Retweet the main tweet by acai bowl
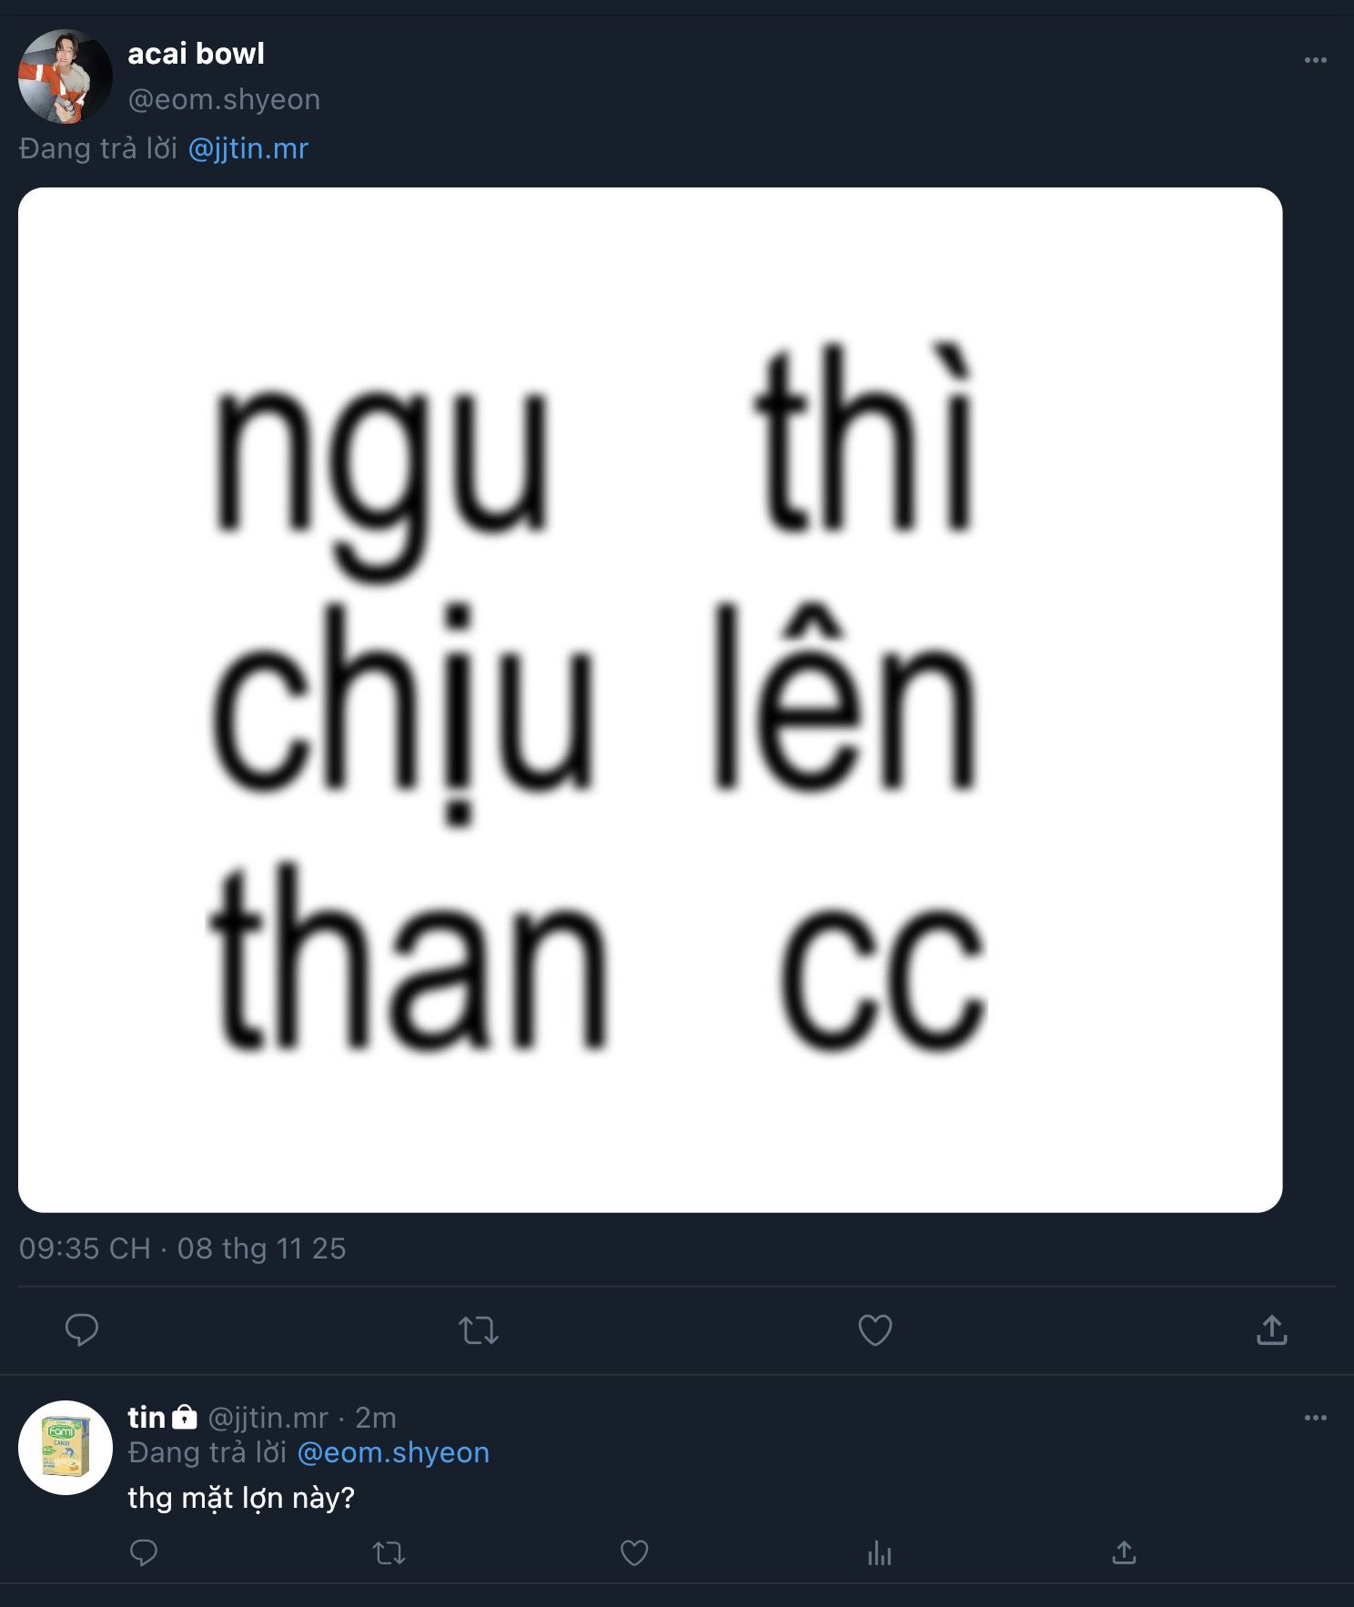The image size is (1354, 1607). click(x=479, y=1330)
